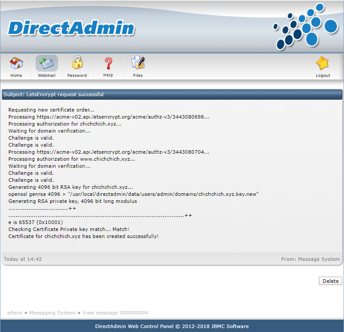Open Messaging System breadcrumb link
344x332 pixels.
(52, 313)
